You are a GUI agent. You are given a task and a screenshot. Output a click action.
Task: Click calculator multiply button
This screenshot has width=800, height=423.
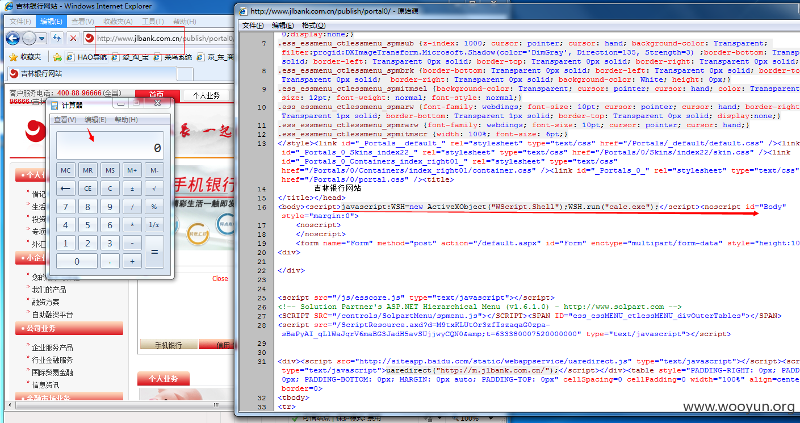[x=132, y=225]
